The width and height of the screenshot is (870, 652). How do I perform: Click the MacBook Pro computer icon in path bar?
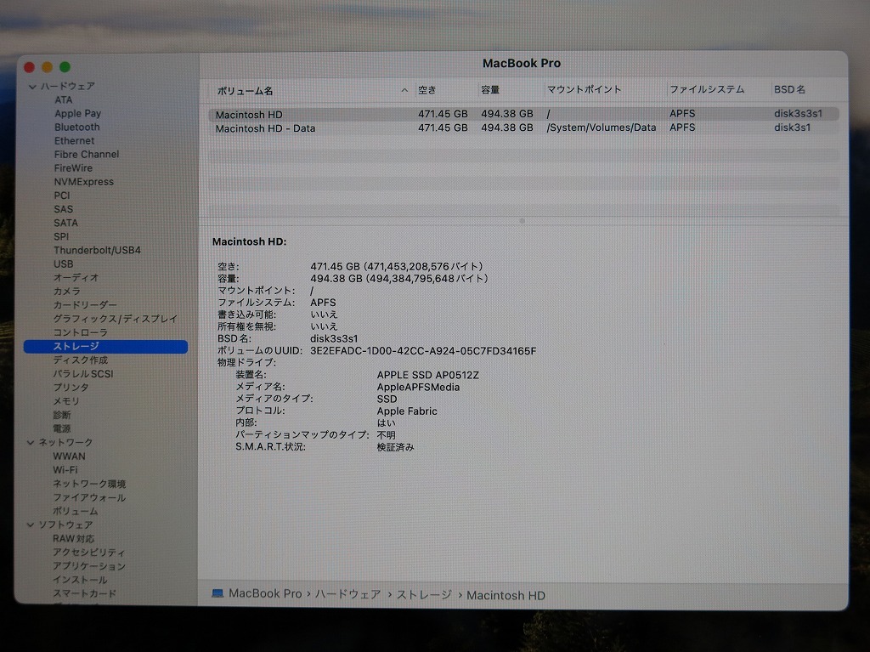[x=217, y=593]
